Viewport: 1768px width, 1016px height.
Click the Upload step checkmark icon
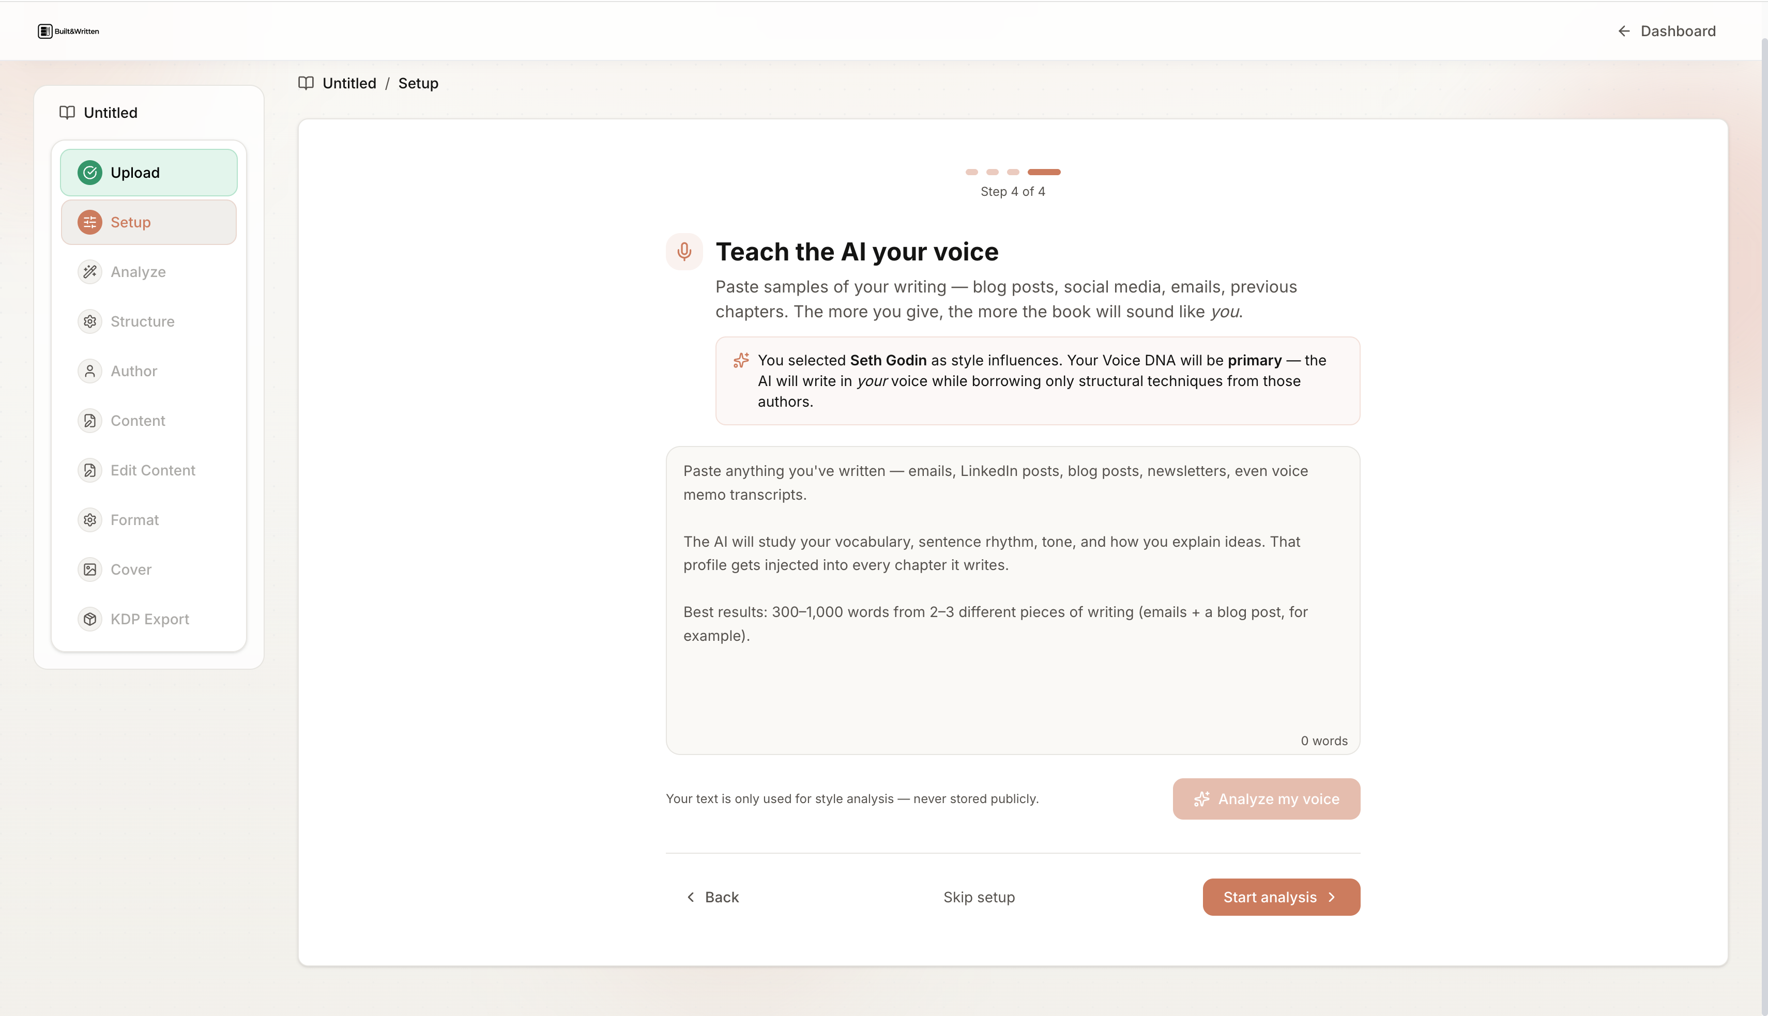point(89,173)
